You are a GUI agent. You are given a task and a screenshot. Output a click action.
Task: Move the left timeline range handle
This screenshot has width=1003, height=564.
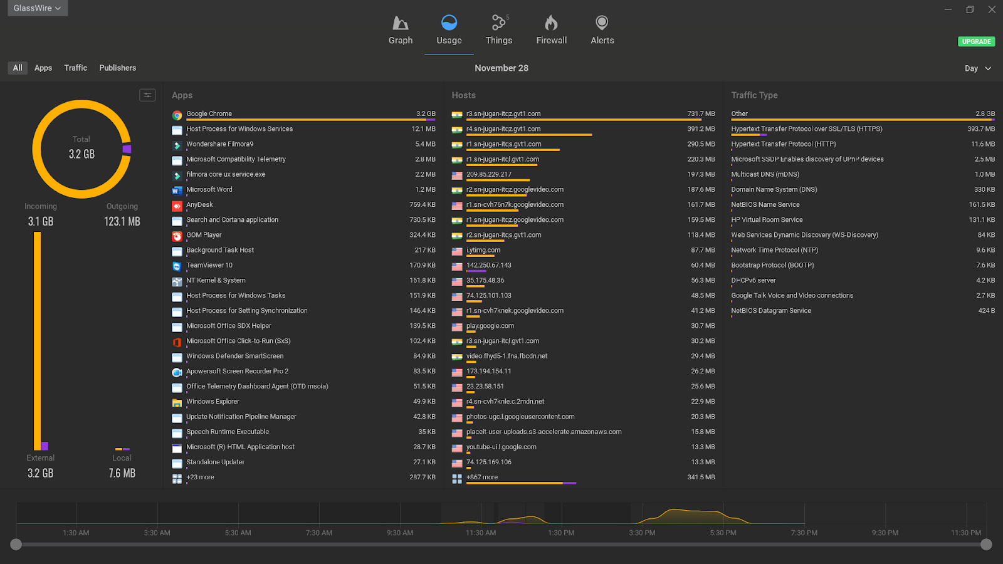click(16, 545)
